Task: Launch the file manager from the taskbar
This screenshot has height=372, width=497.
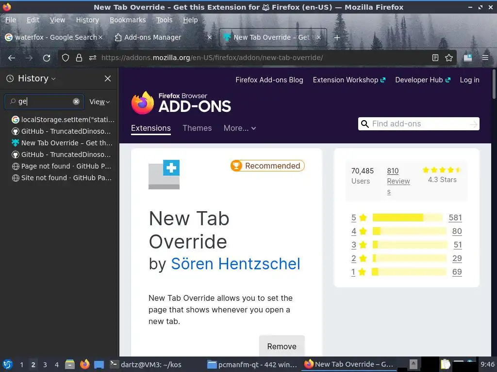Action: point(70,364)
